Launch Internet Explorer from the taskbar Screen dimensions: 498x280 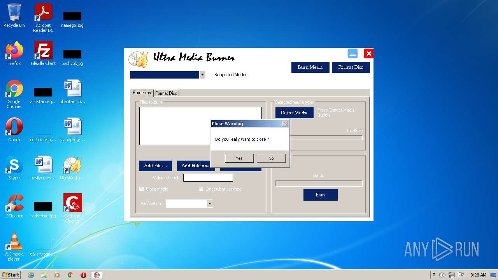tap(31, 275)
